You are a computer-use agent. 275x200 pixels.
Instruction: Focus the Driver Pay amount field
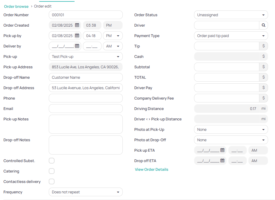coord(227,88)
